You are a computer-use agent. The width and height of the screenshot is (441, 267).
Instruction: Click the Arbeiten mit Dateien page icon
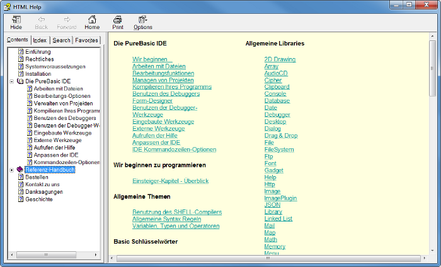point(30,88)
